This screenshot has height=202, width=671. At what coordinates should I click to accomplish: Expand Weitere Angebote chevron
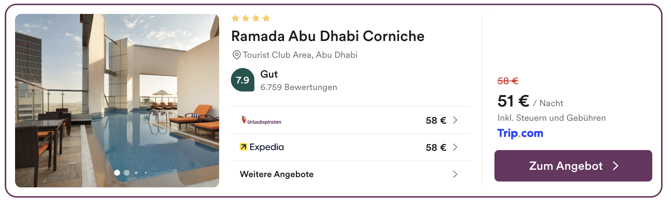455,174
